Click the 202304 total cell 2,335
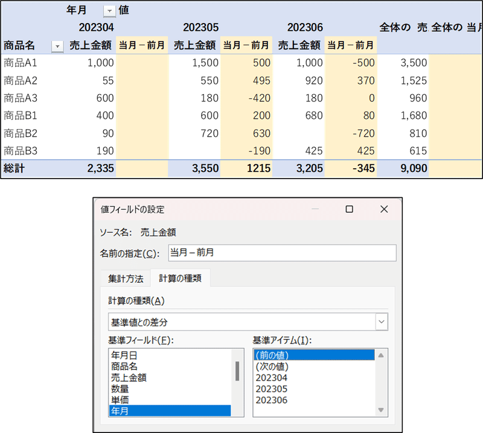The width and height of the screenshot is (483, 433). coord(100,168)
